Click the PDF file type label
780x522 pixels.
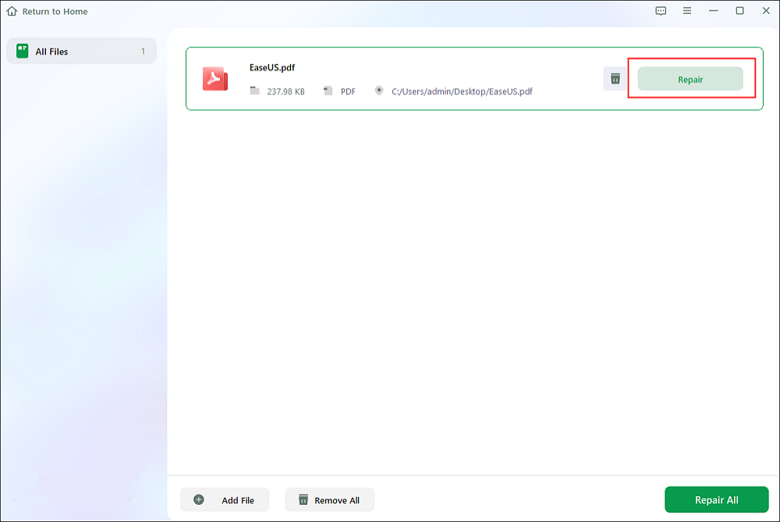pos(348,91)
